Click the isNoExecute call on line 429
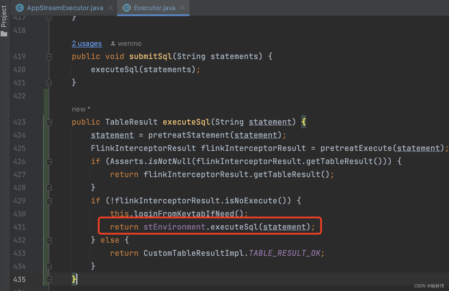The height and width of the screenshot is (291, 449). coord(251,201)
